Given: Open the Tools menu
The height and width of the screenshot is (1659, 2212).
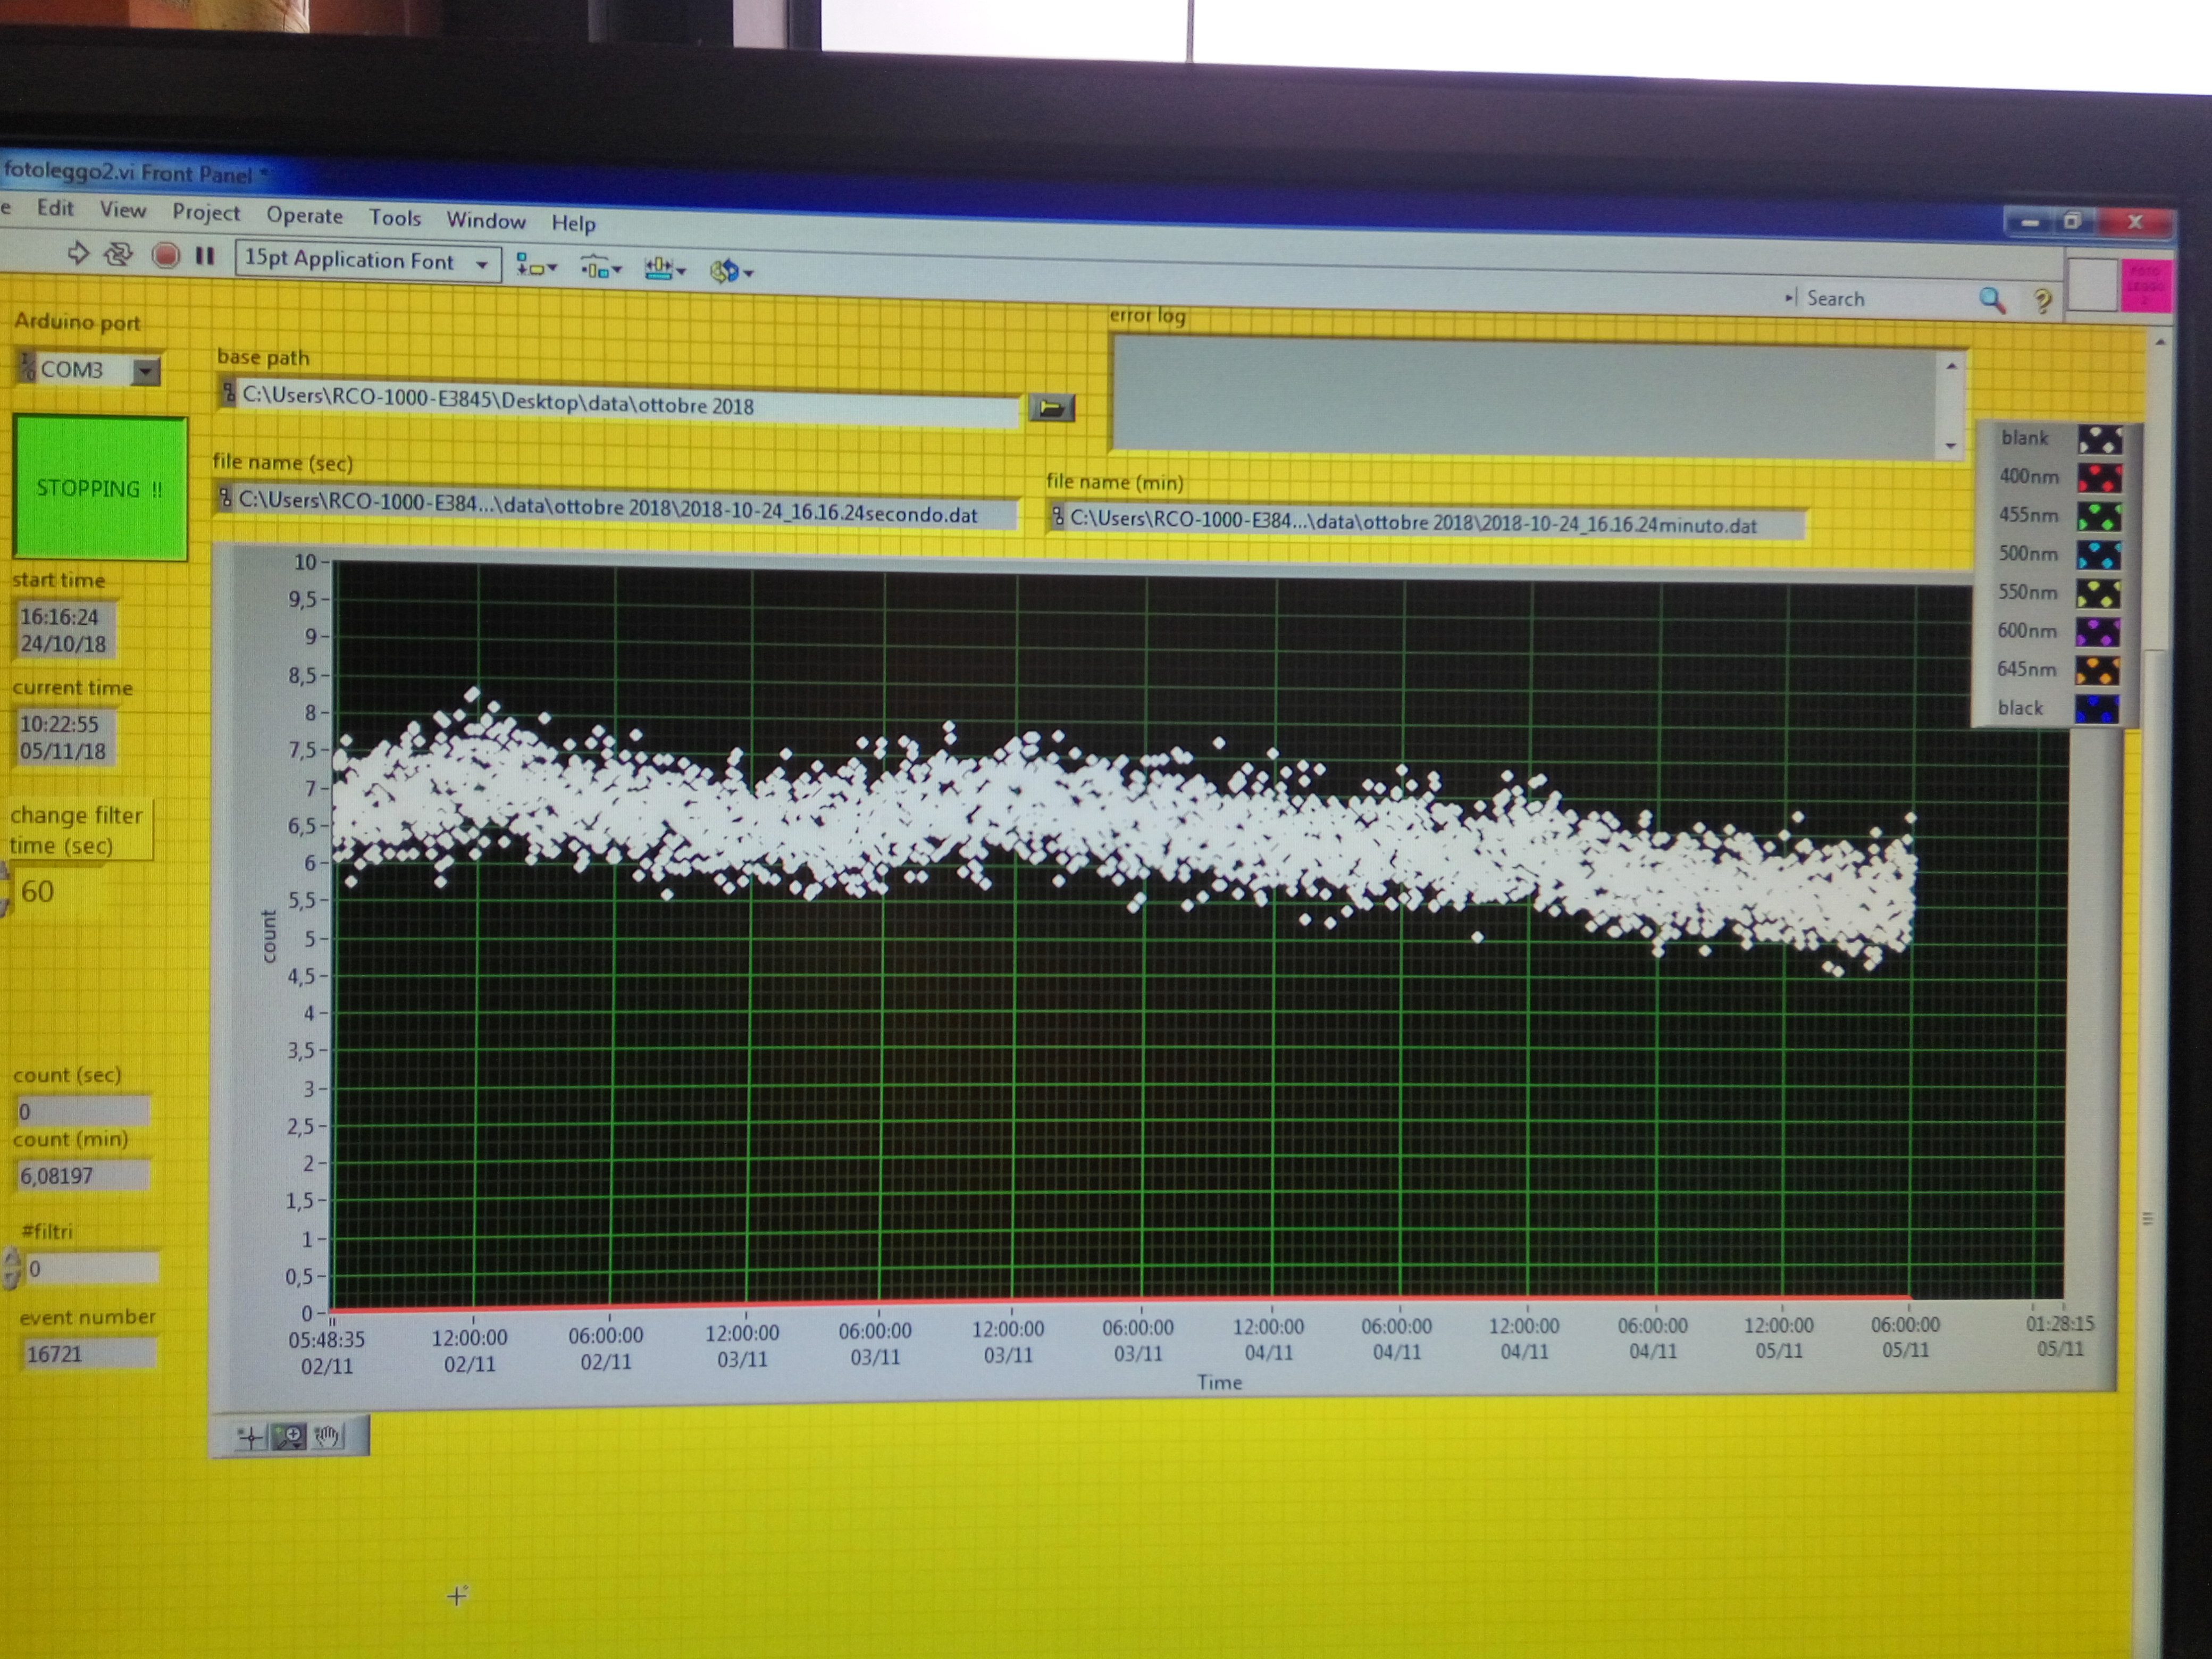Looking at the screenshot, I should 395,218.
